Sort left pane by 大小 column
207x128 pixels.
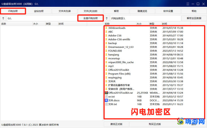click(x=39, y=24)
